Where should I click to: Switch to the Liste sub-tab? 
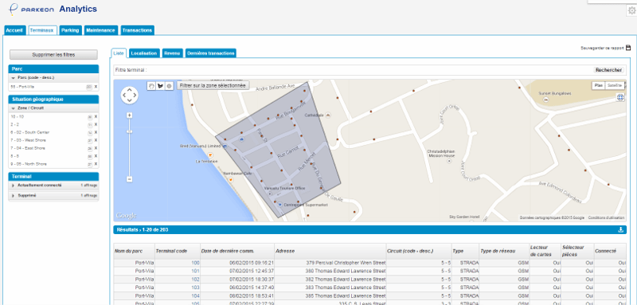coord(119,53)
